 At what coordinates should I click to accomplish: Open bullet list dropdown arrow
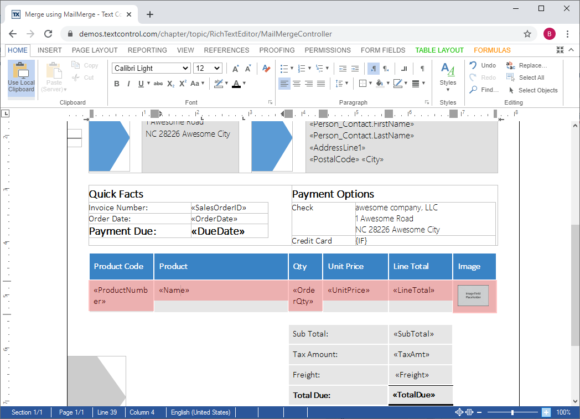coord(292,68)
